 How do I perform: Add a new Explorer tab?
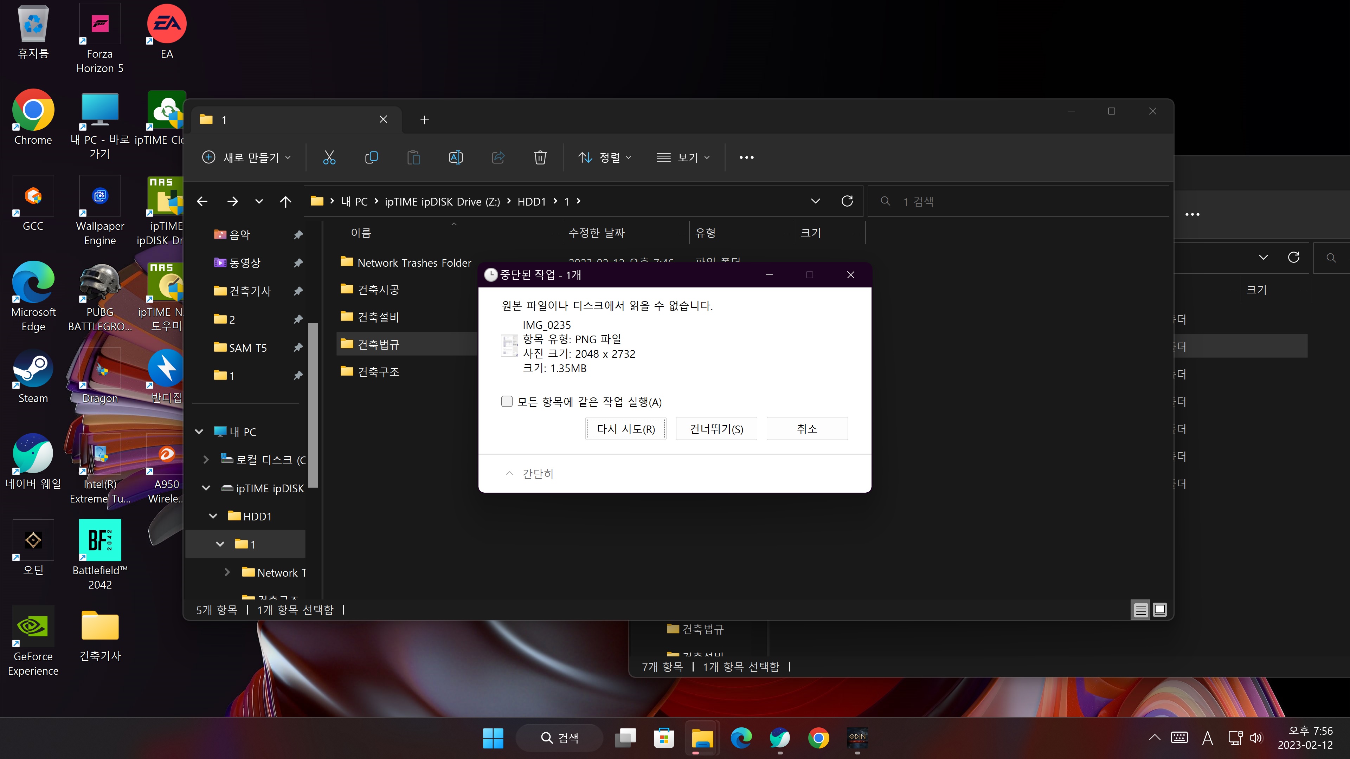424,120
